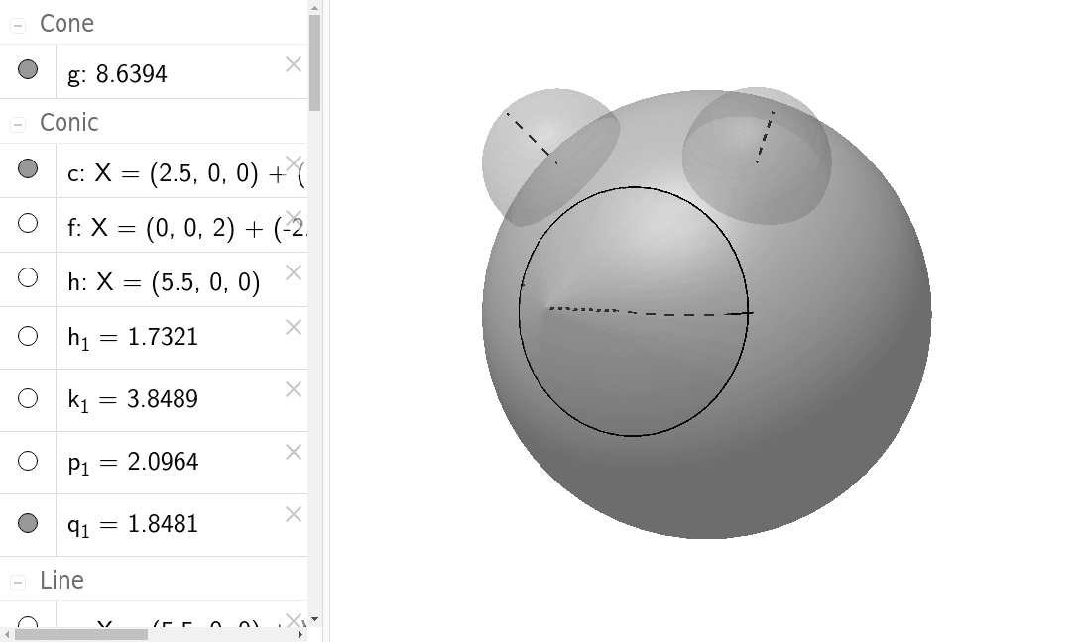Click the Line category header label
Image resolution: width=1080 pixels, height=644 pixels.
click(62, 581)
